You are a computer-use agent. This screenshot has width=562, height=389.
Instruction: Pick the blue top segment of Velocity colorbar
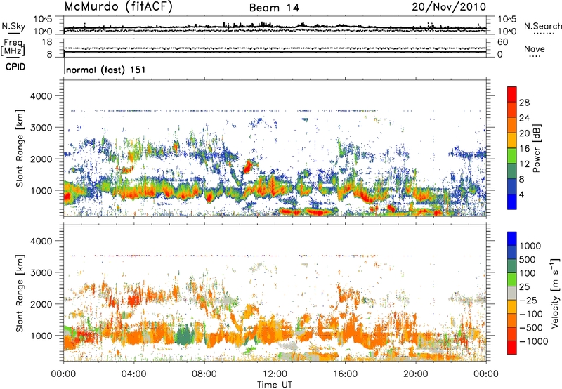click(512, 239)
